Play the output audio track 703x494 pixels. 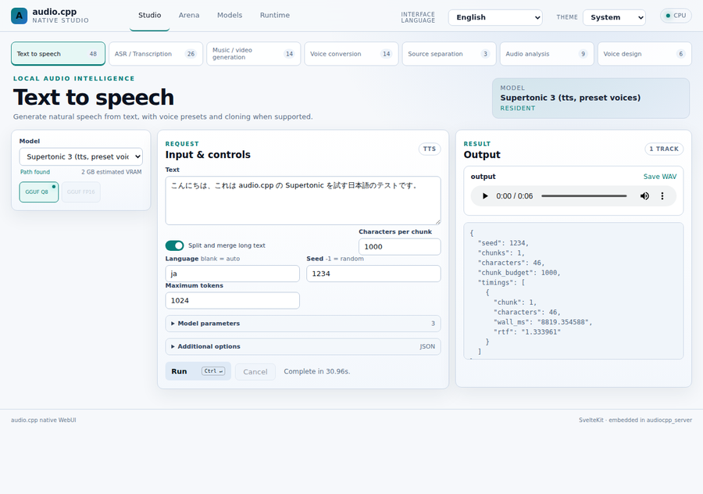pyautogui.click(x=484, y=196)
